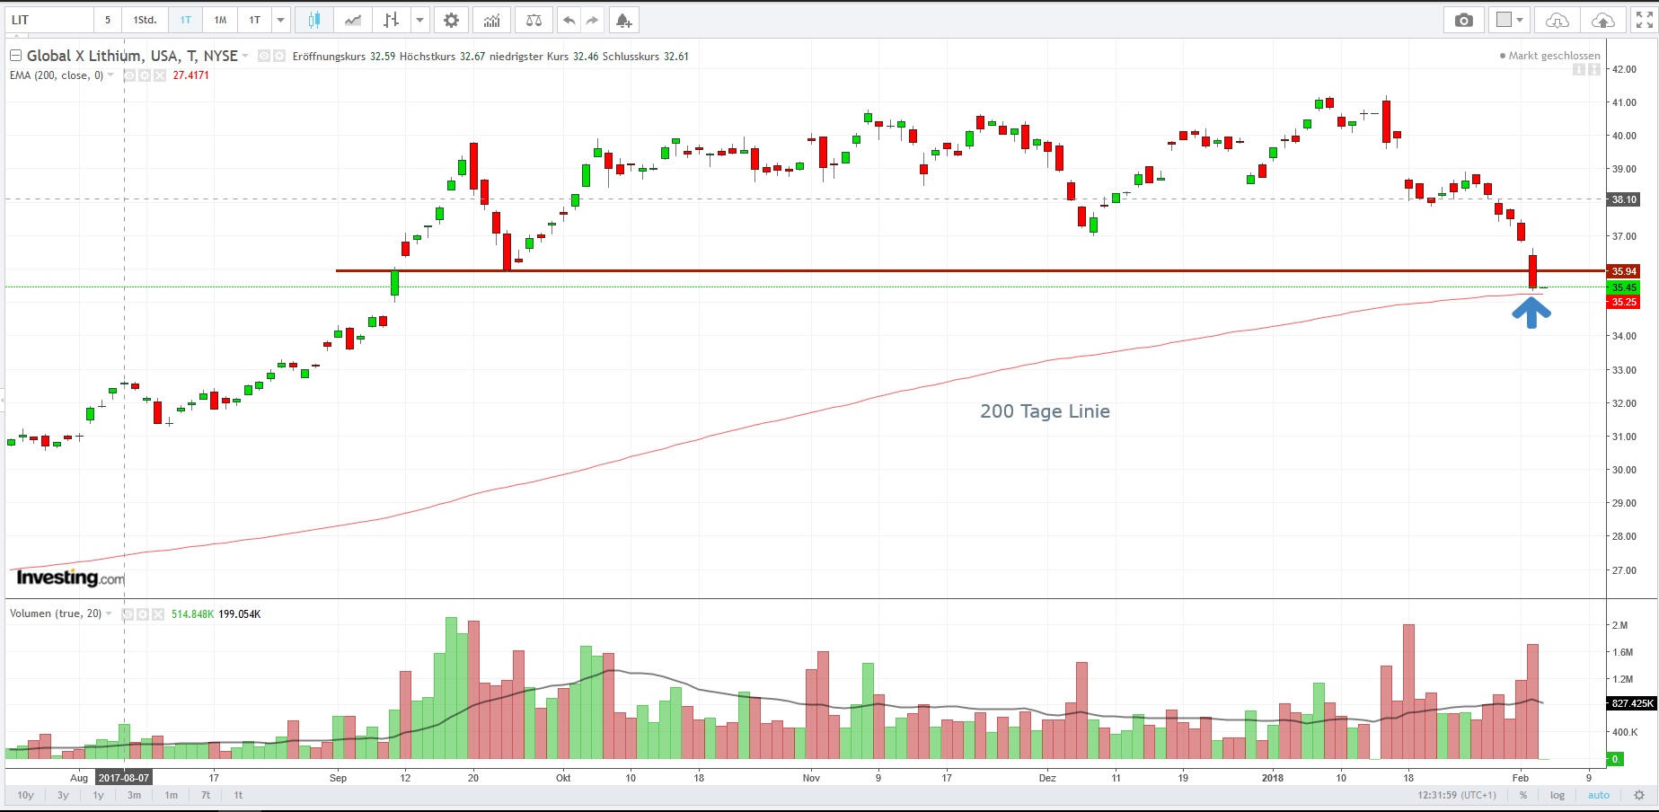This screenshot has height=812, width=1659.
Task: Switch to line chart style
Action: point(352,19)
